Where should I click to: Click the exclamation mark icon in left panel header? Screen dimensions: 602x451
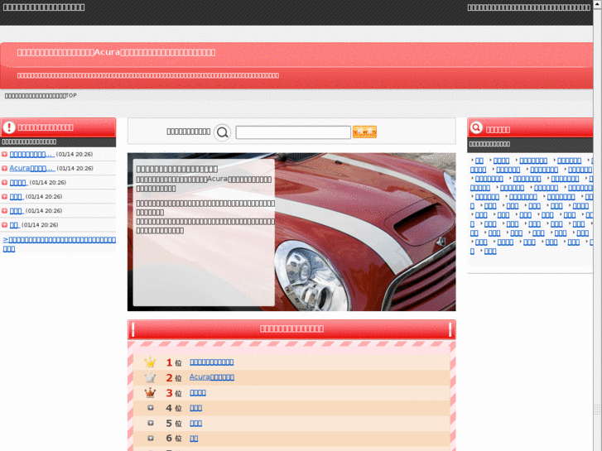pos(10,127)
